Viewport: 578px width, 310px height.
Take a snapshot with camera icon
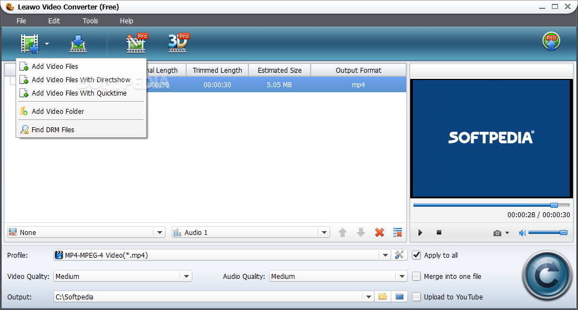tap(497, 233)
